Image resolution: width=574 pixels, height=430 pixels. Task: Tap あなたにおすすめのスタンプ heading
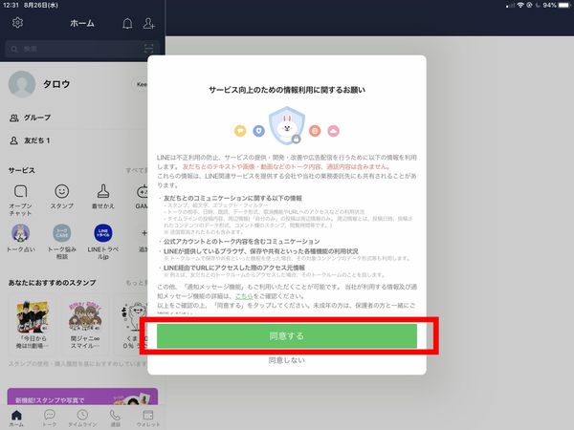tap(52, 283)
